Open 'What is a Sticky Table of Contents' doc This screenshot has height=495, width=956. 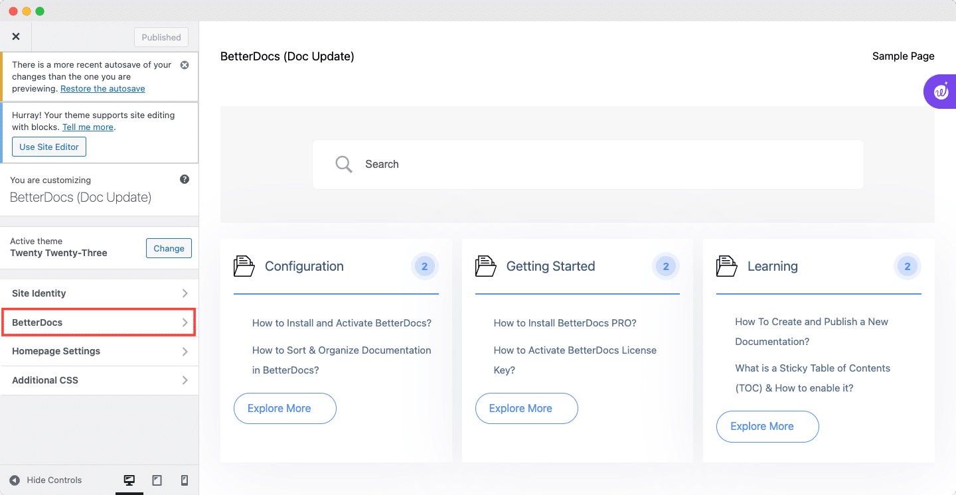tap(813, 378)
